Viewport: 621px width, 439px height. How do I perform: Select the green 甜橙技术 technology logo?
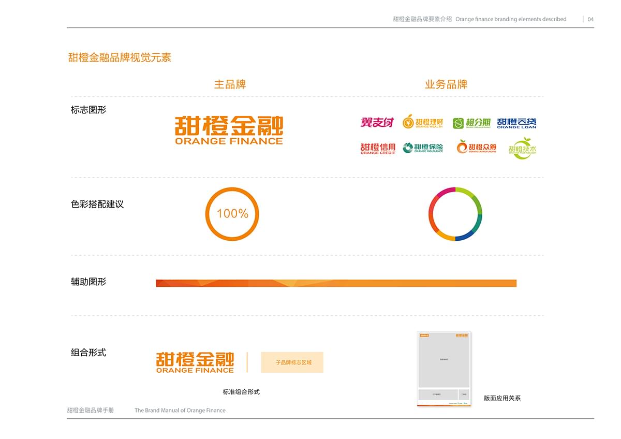coord(522,148)
